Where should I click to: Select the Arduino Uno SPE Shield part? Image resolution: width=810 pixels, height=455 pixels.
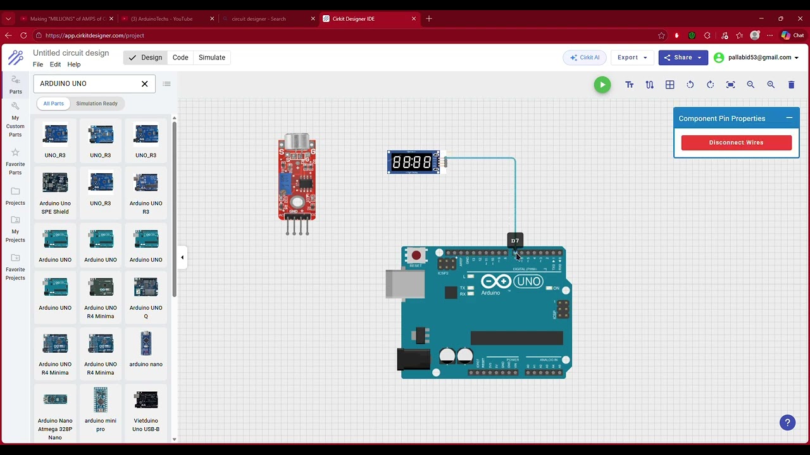coord(55,193)
